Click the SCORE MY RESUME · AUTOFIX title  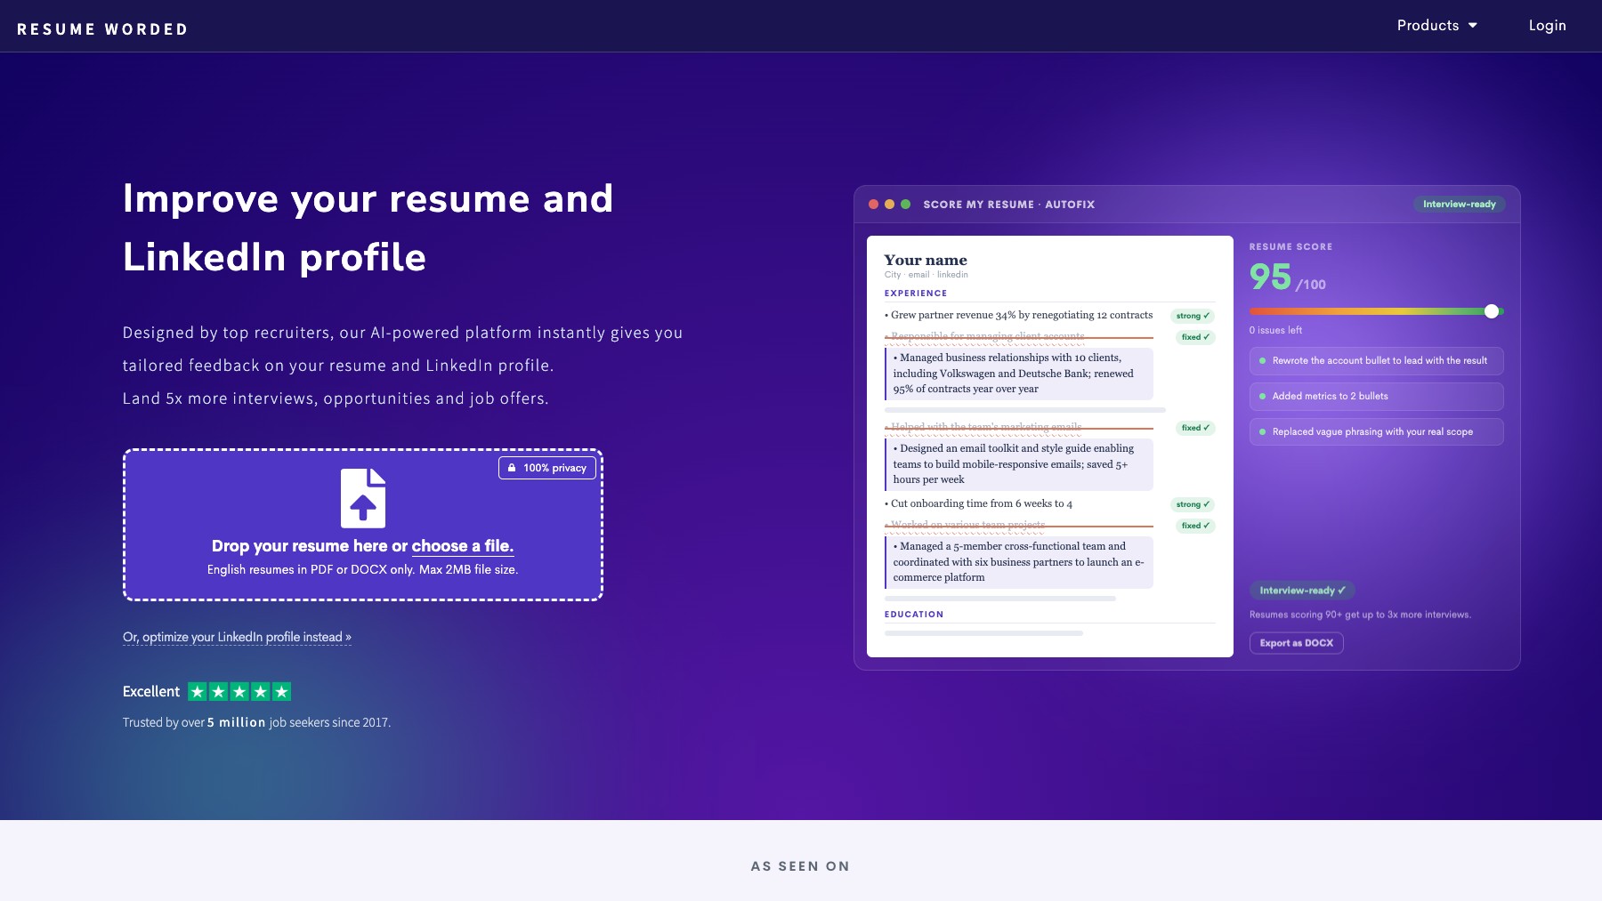[1009, 205]
